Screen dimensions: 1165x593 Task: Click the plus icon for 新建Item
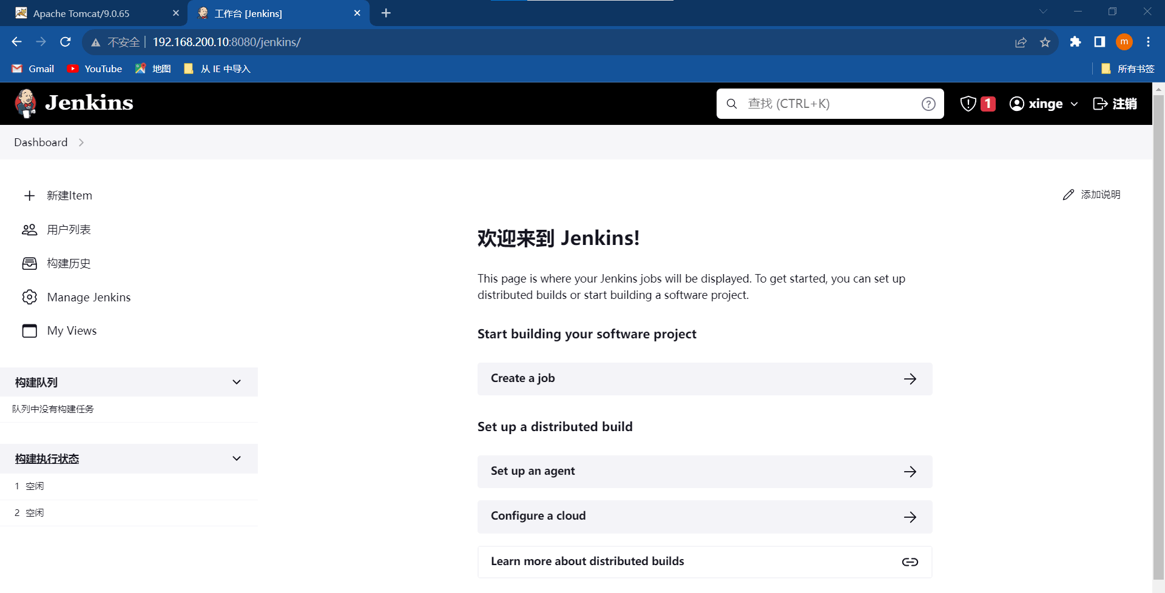tap(29, 196)
